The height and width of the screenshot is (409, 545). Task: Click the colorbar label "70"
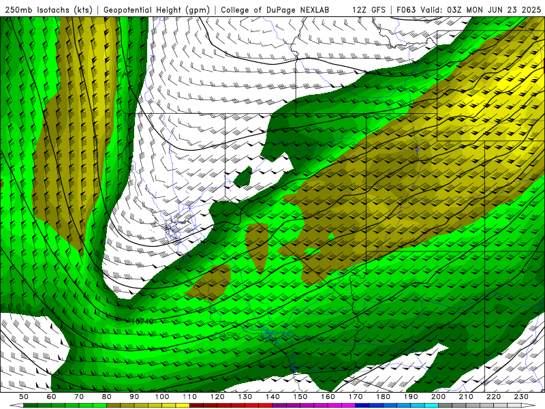[x=79, y=397]
